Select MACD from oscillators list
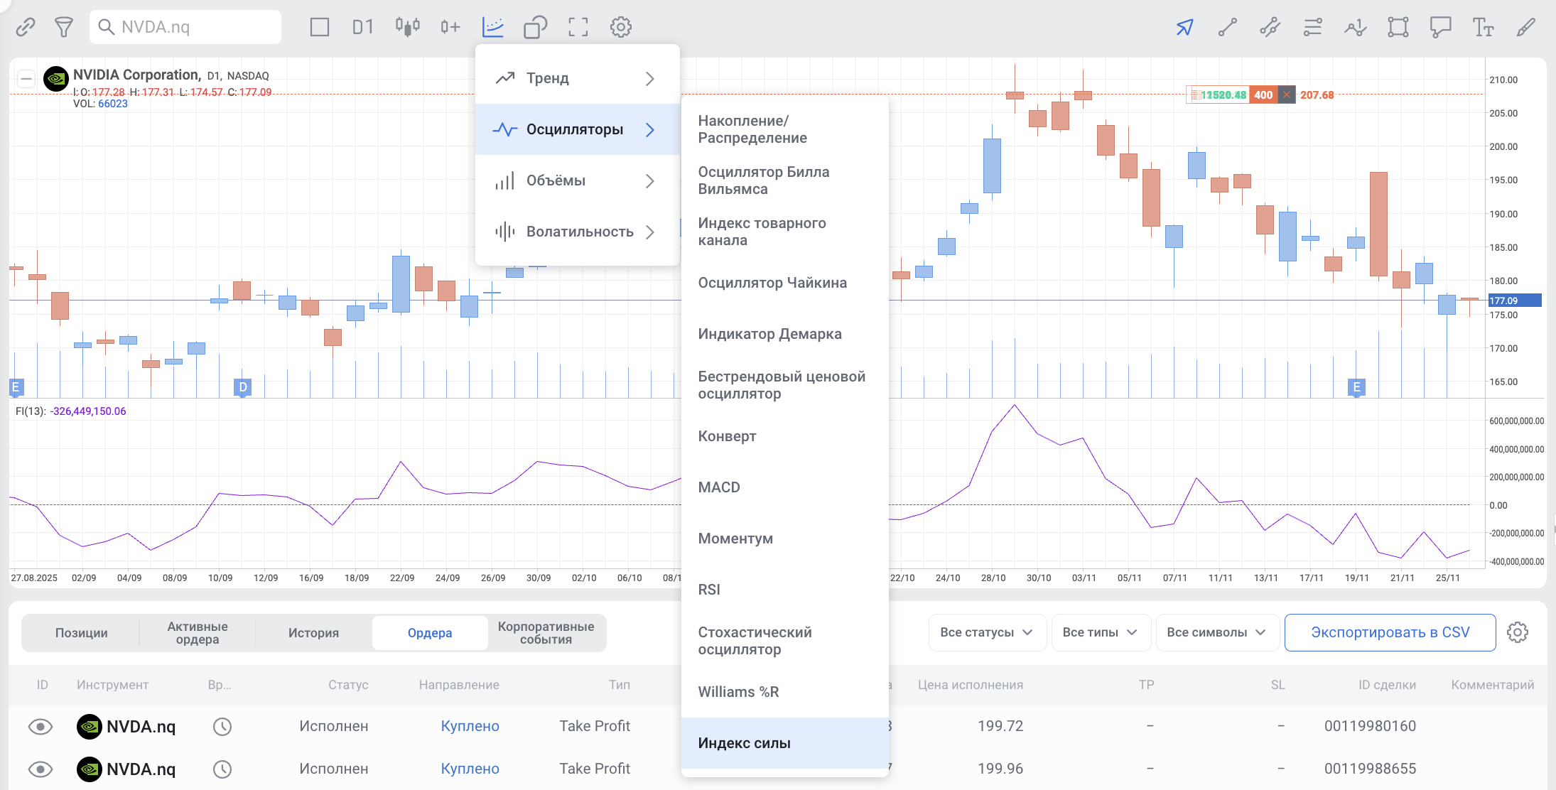 [719, 487]
